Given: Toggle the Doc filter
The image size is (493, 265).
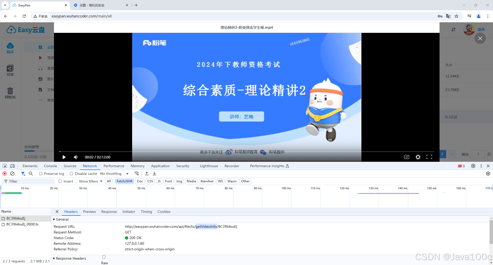Looking at the screenshot, I should [x=140, y=181].
